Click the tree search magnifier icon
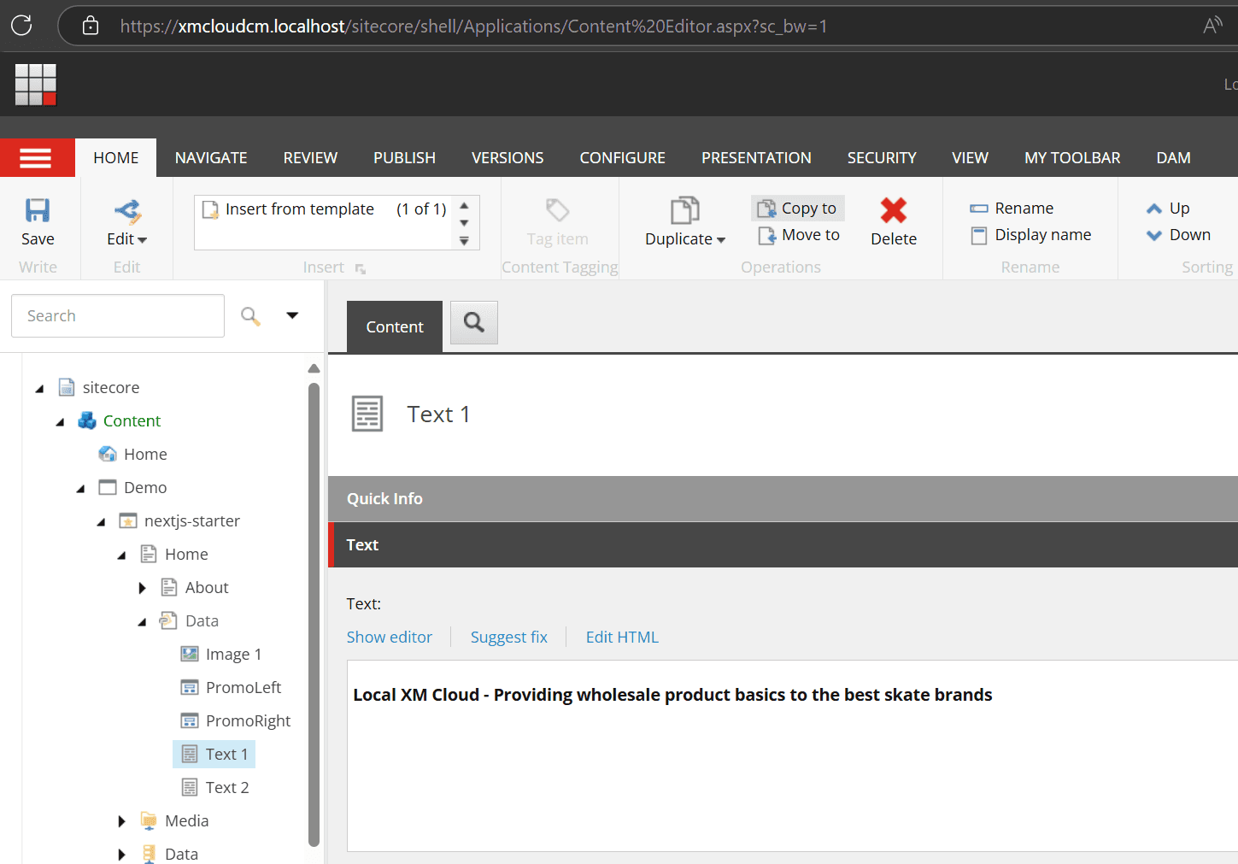The height and width of the screenshot is (864, 1238). (249, 316)
